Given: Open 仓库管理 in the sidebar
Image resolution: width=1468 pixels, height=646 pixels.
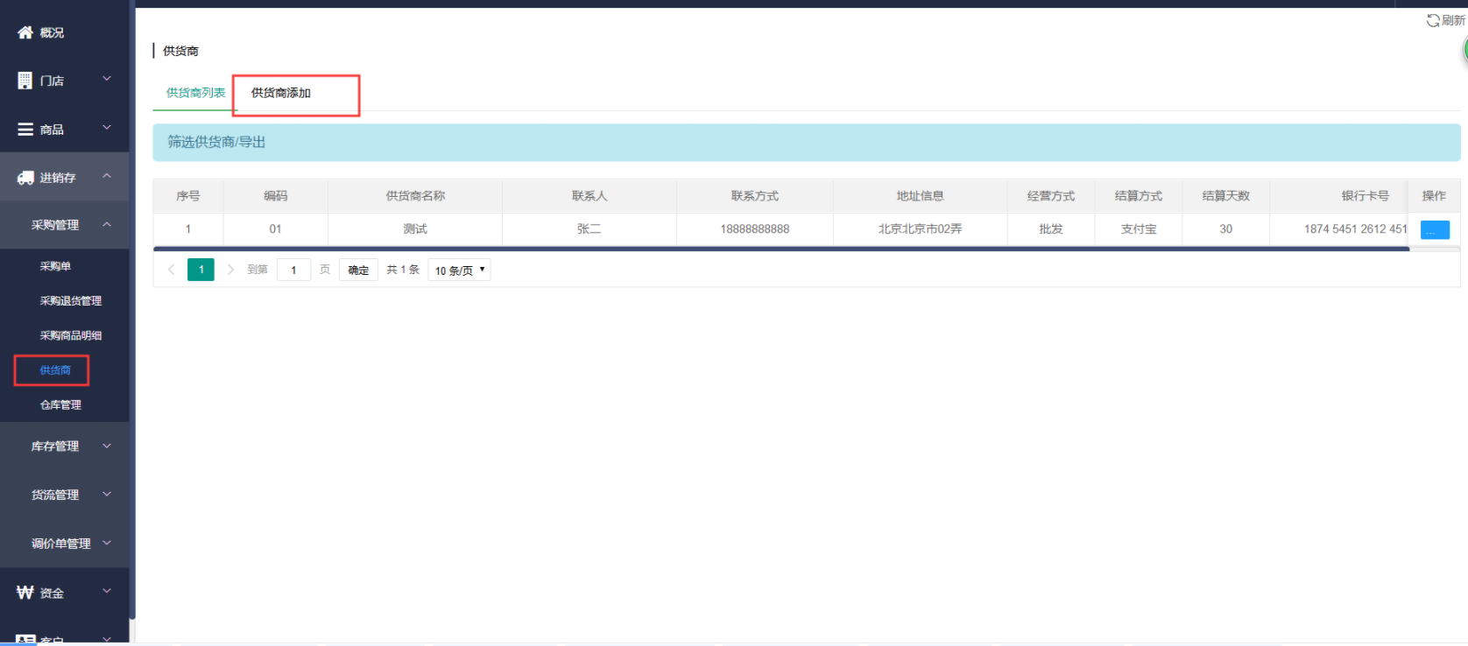Looking at the screenshot, I should (x=60, y=404).
